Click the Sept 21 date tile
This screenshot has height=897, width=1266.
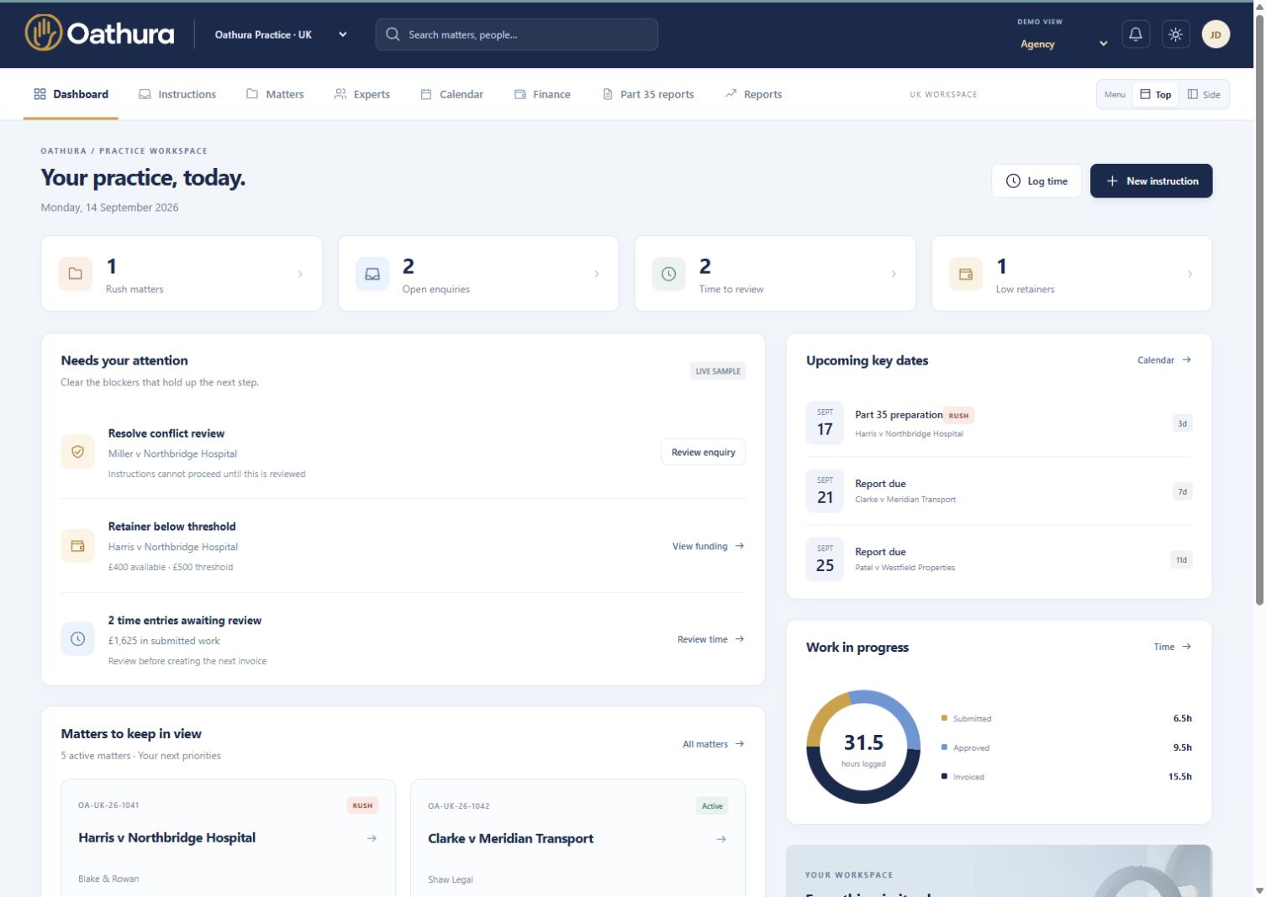tap(825, 490)
